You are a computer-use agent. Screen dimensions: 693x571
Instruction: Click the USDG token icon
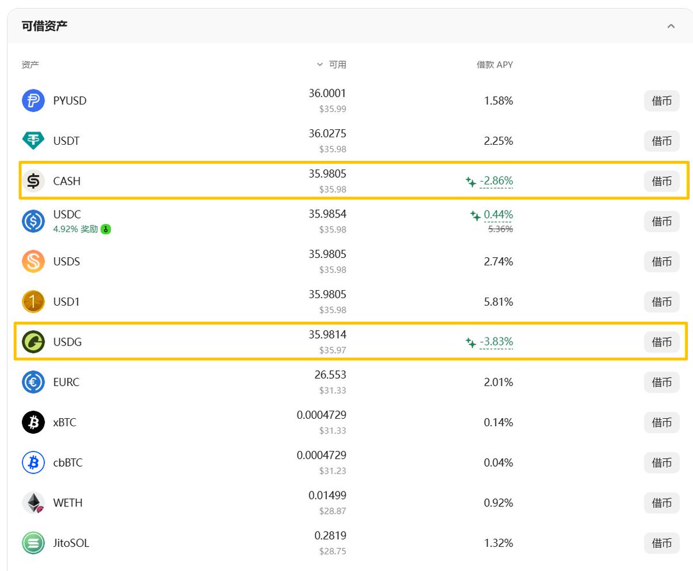pyautogui.click(x=33, y=342)
